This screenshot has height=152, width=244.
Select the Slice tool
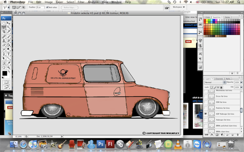click(x=9, y=32)
